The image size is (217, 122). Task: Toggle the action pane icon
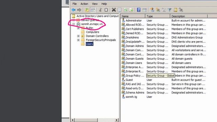tap(144, 10)
